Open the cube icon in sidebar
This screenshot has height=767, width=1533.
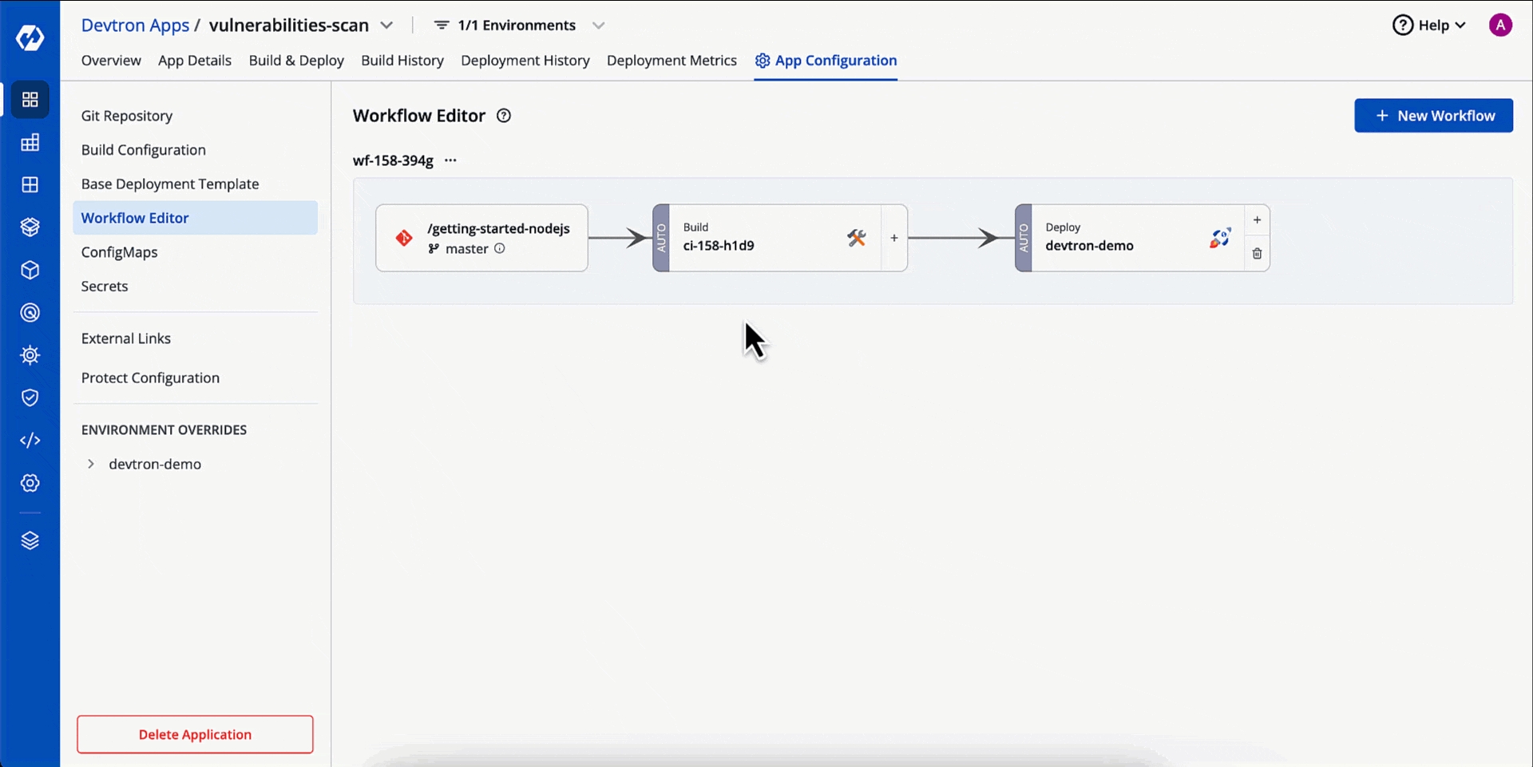tap(30, 271)
